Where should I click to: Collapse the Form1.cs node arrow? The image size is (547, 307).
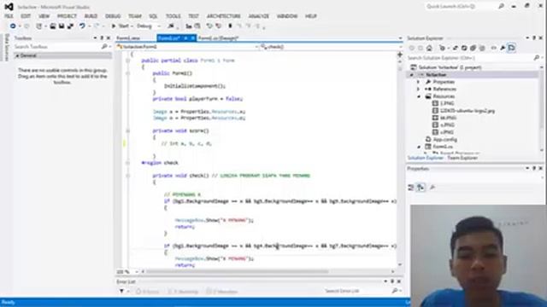click(x=419, y=147)
